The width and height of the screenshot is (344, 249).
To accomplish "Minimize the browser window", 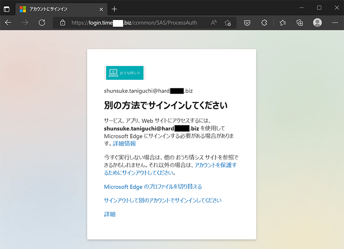I will (x=302, y=8).
